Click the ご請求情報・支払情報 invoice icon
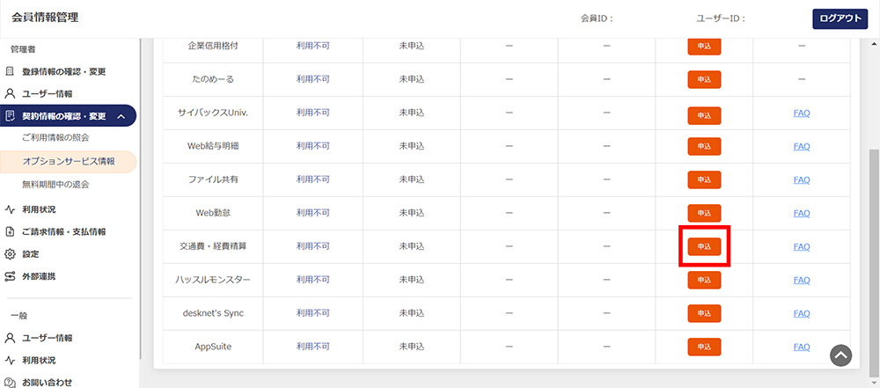The image size is (880, 388). coord(11,231)
